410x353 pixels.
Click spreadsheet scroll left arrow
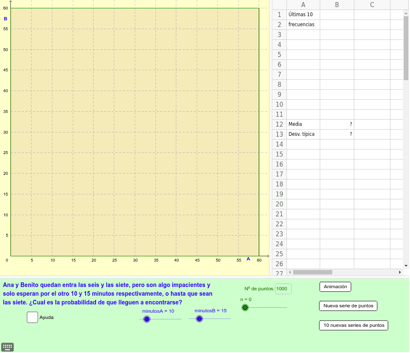(x=290, y=272)
